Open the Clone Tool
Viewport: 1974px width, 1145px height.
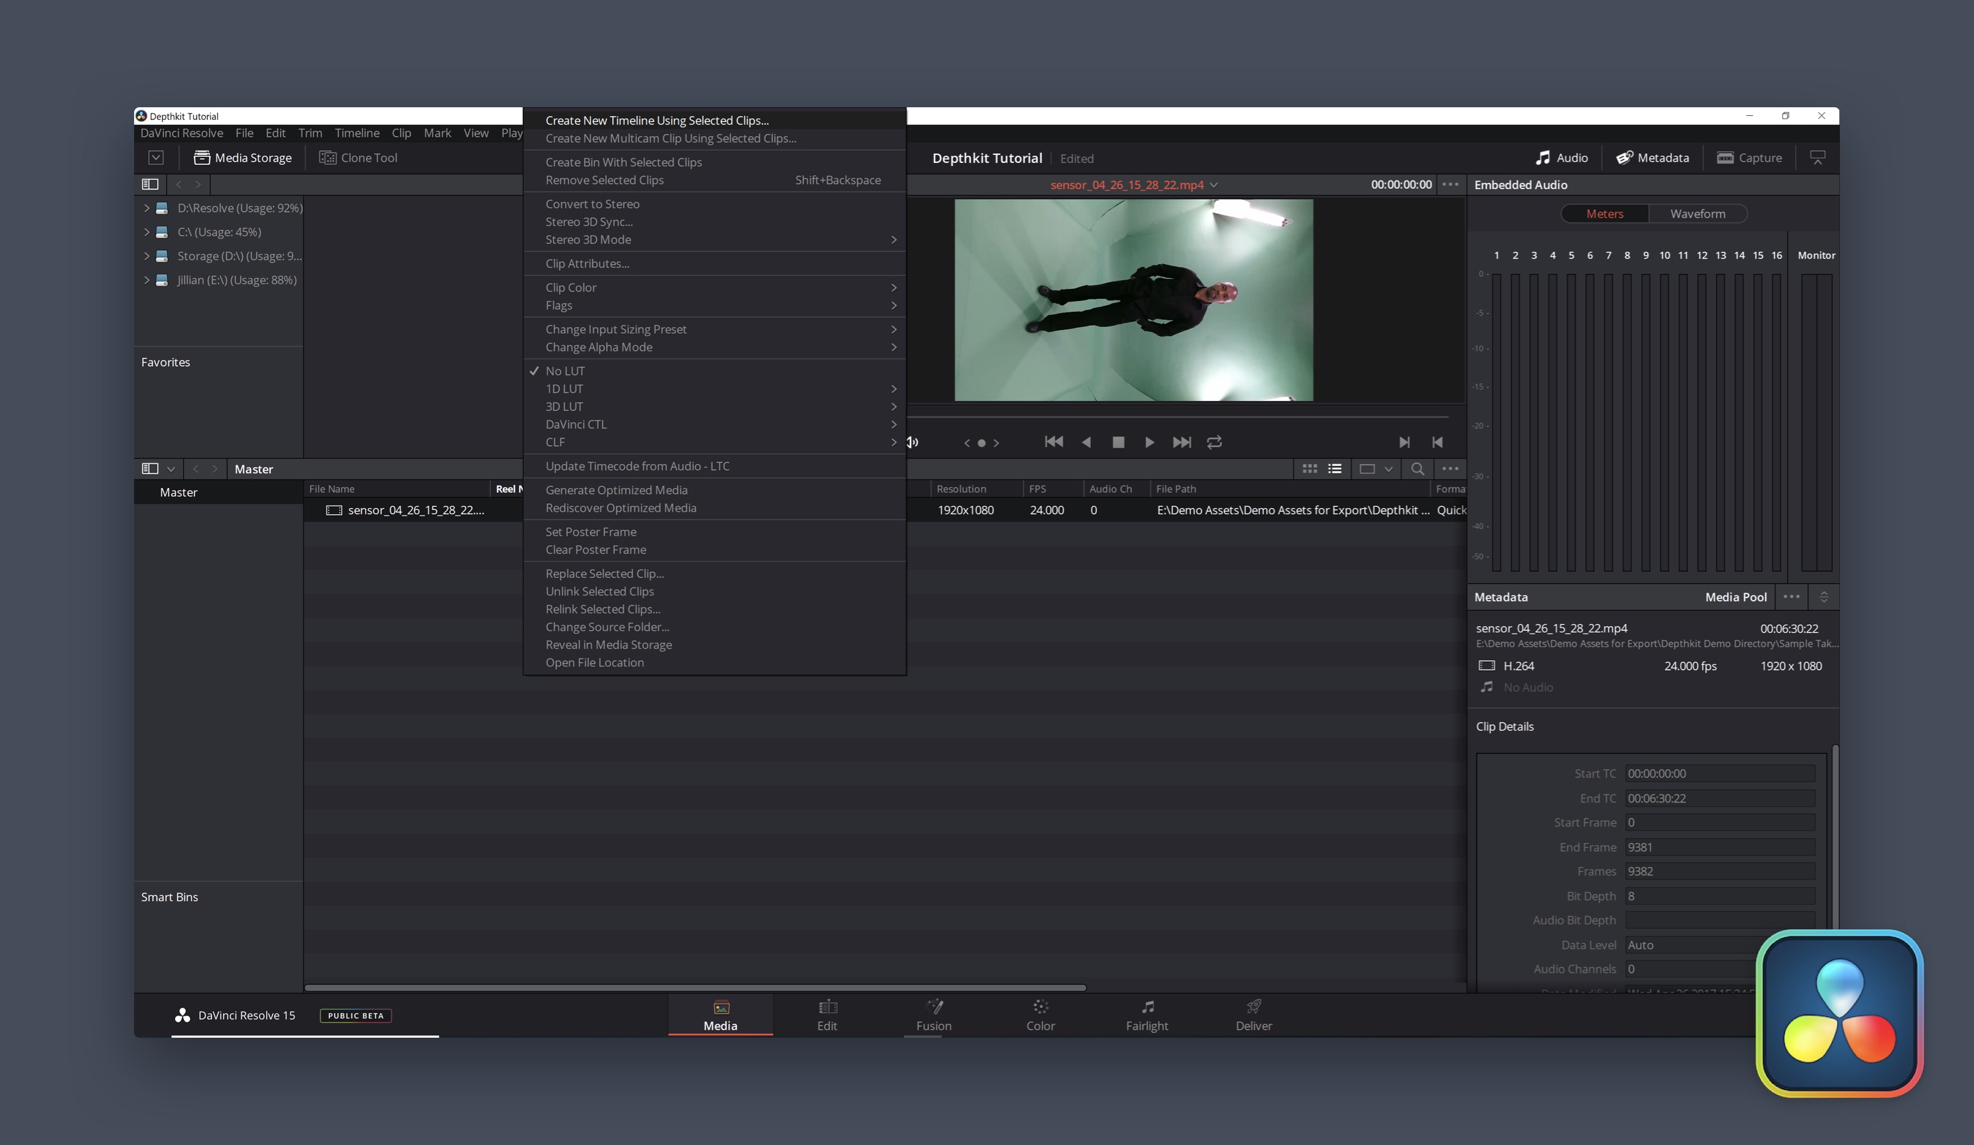358,158
